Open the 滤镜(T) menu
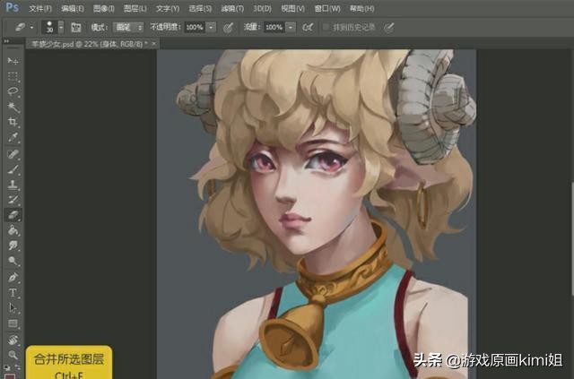574x379 pixels. pyautogui.click(x=232, y=8)
